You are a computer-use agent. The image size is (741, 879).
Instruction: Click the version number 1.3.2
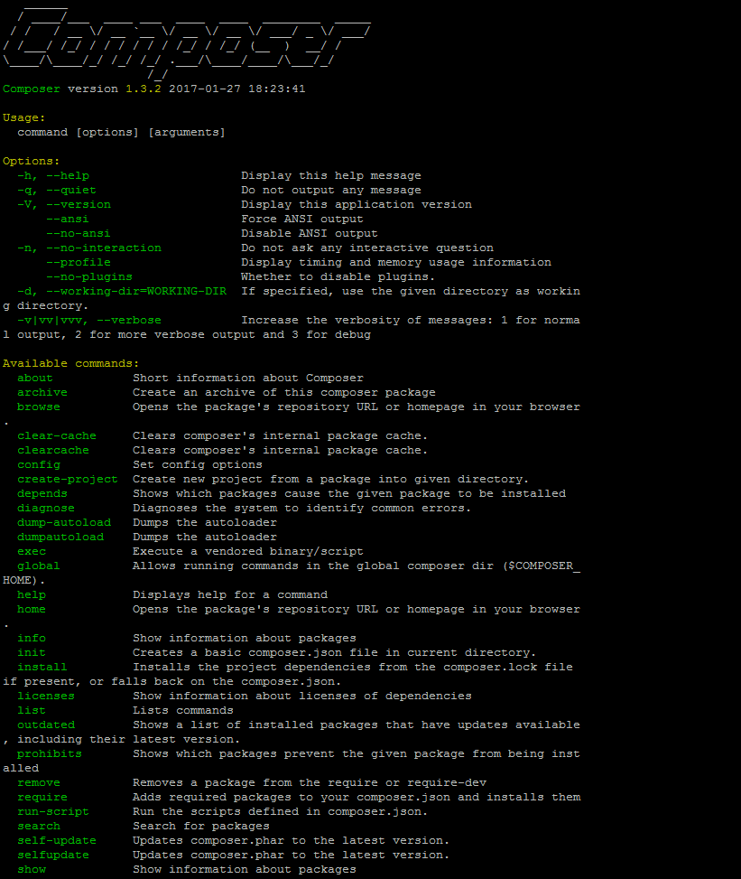point(144,89)
